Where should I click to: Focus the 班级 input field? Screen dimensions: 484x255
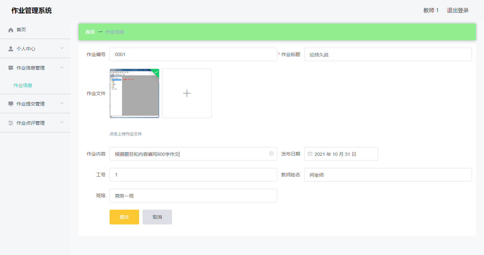click(193, 196)
